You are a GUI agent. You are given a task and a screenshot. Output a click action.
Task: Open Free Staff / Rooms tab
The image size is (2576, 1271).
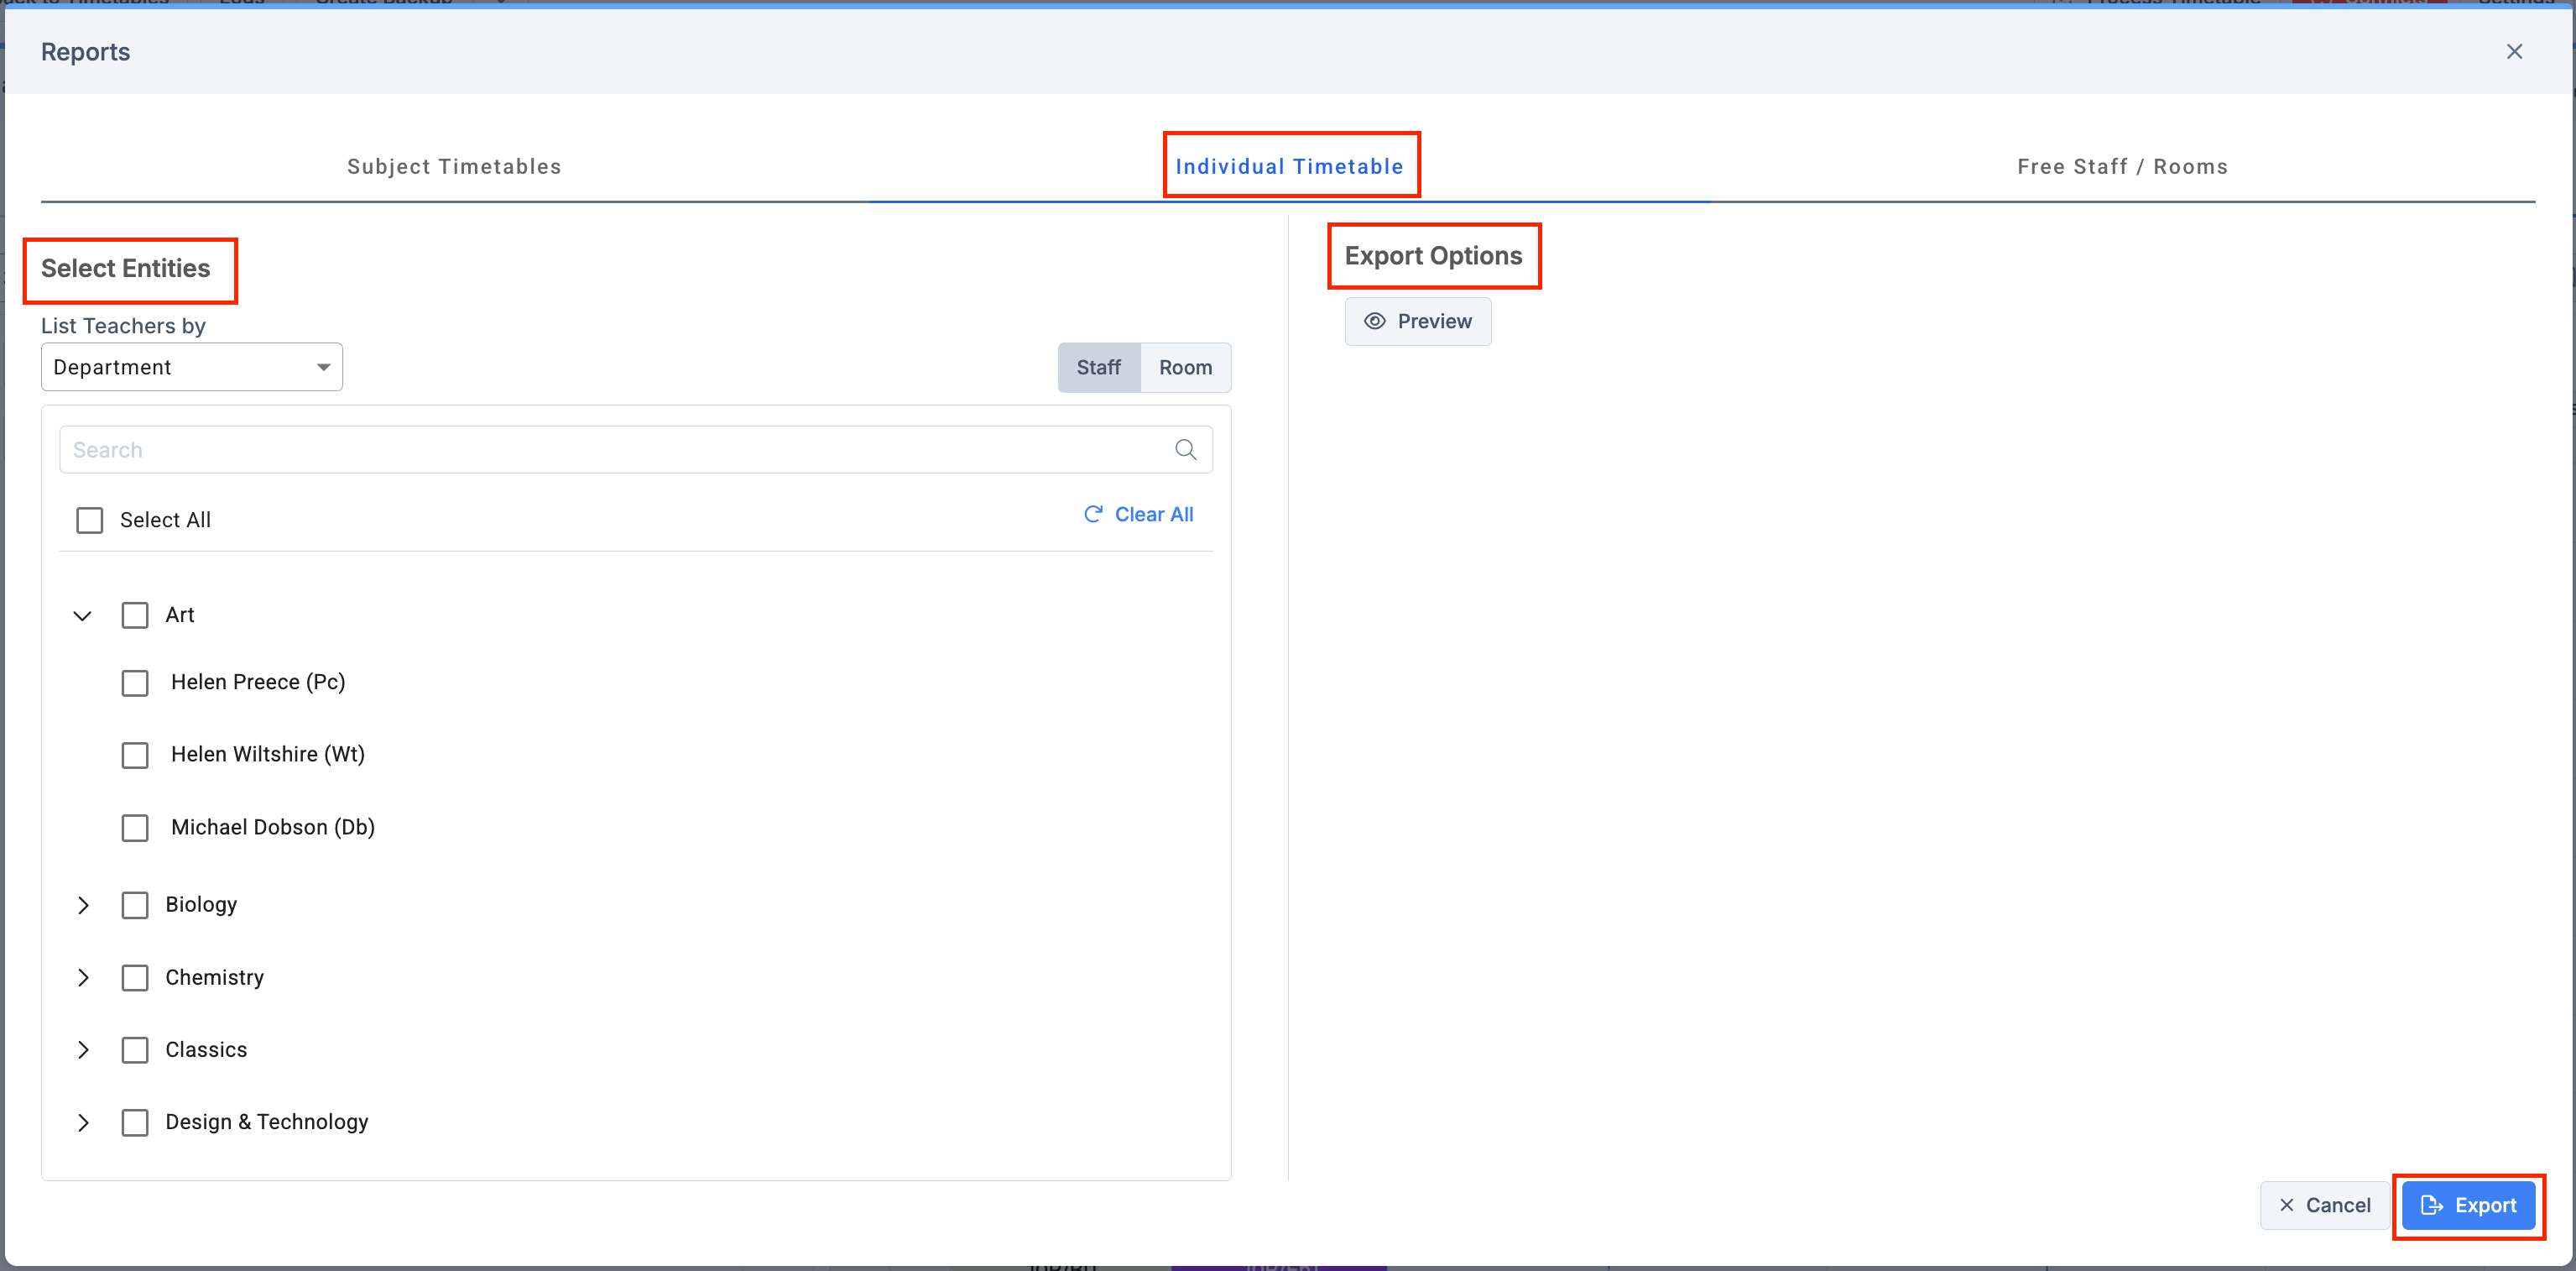(2122, 167)
